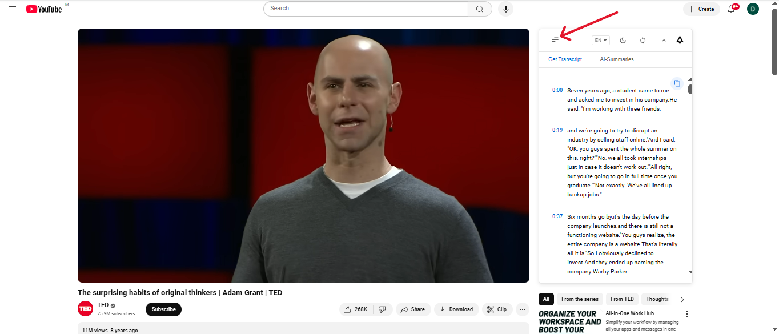Click the search magnifier button
This screenshot has height=334, width=779.
(480, 9)
